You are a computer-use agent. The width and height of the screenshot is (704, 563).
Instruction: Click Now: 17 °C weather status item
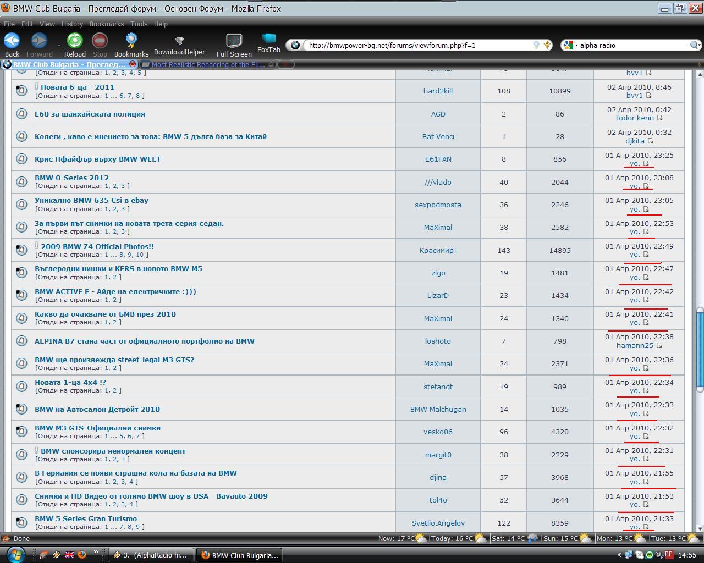(x=402, y=538)
